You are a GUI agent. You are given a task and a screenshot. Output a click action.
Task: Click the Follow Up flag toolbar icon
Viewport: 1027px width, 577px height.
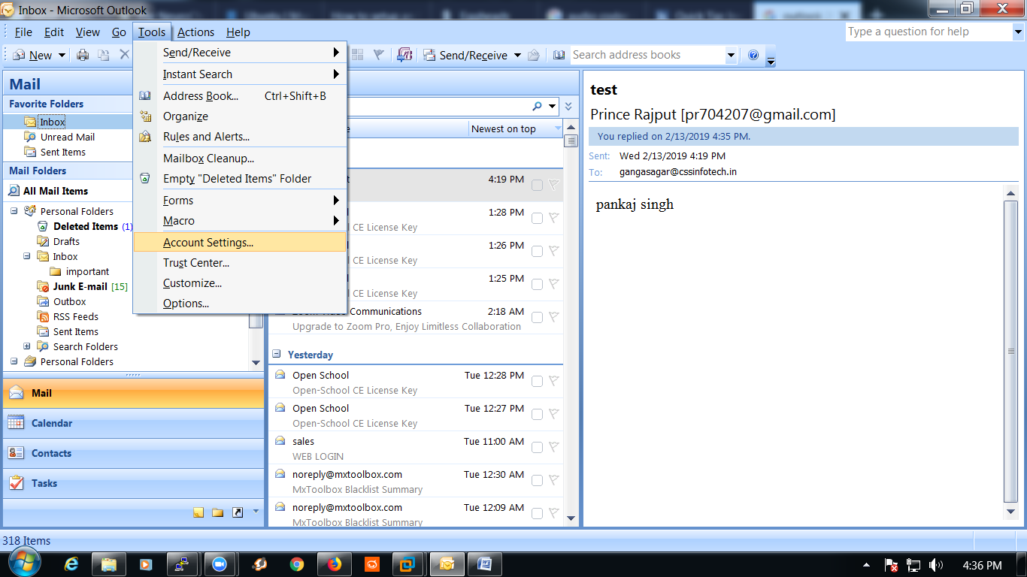(379, 55)
